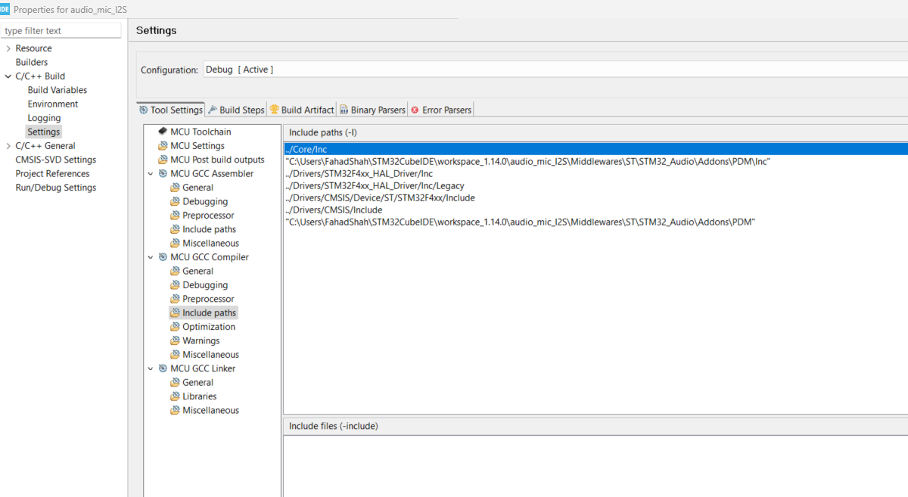
Task: Open the MCU GCC Assembler Debugging settings
Action: coord(201,200)
